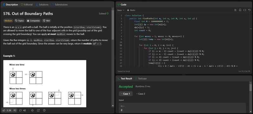Expand the Companies locked tag
Image resolution: width=253 pixels, height=114 pixels.
pyautogui.click(x=34, y=21)
